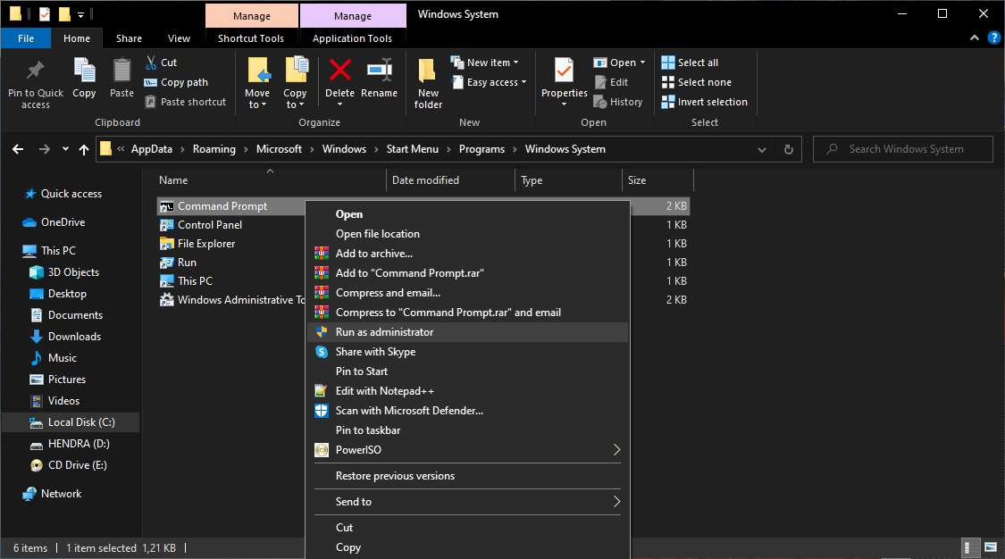Screen dimensions: 1005x559
Task: Click the red Delete icon
Action: (x=339, y=70)
